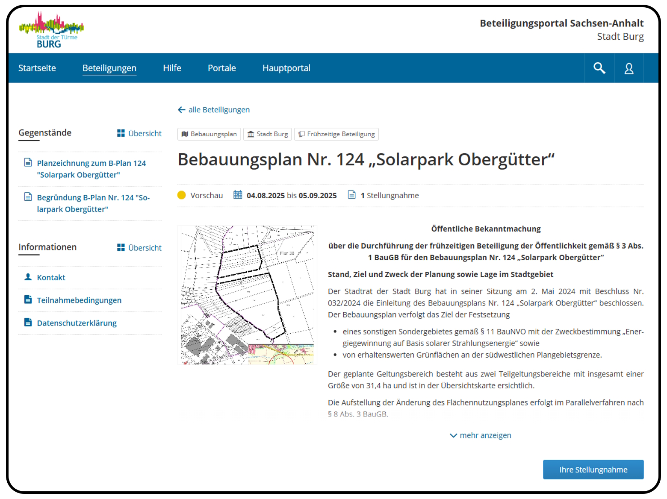Open the Teilnahmebedingungen link
The height and width of the screenshot is (499, 667).
coord(79,300)
